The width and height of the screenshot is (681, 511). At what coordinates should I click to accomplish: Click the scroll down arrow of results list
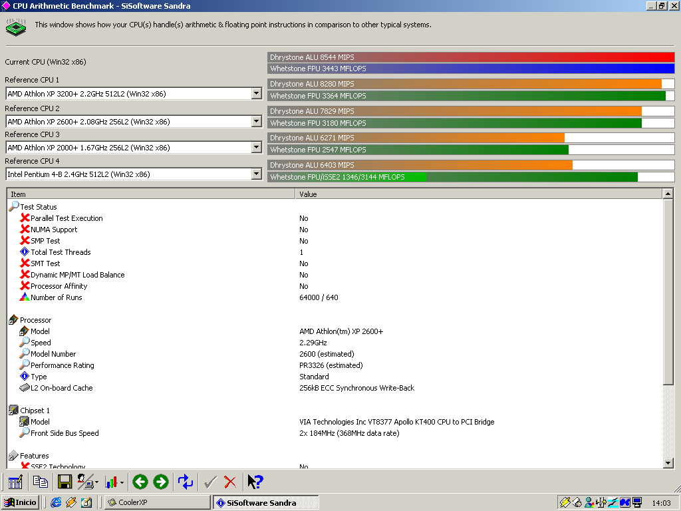pos(668,463)
